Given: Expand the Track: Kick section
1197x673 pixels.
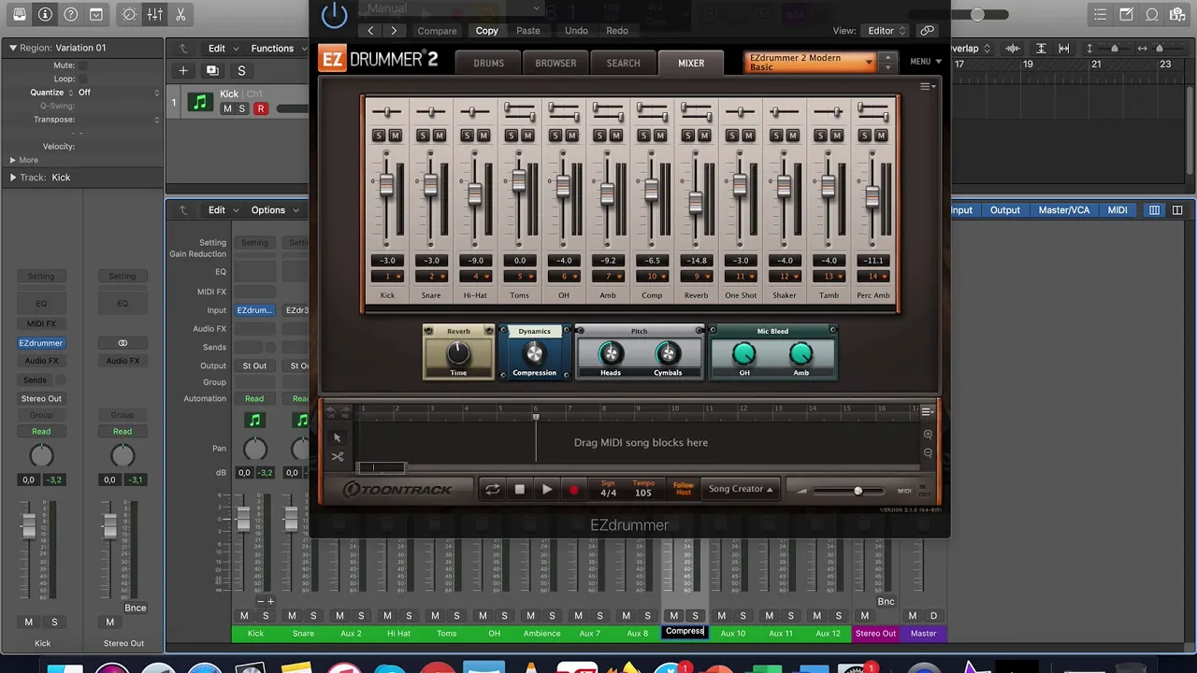Looking at the screenshot, I should tap(13, 178).
